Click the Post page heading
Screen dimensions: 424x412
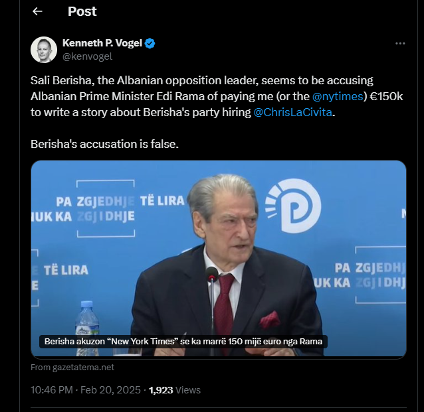point(82,11)
